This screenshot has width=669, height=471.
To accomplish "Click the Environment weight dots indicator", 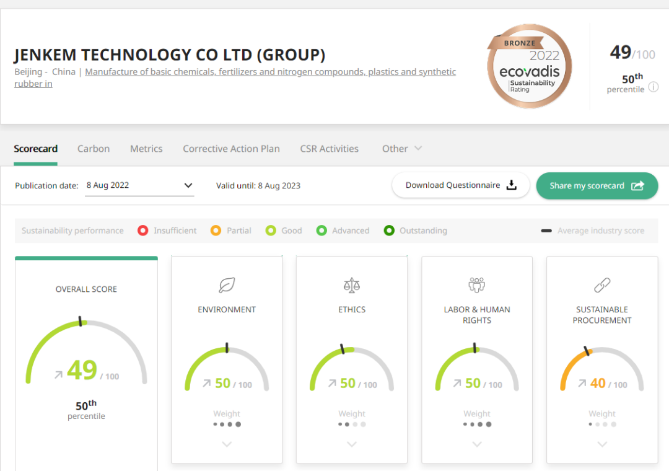I will (227, 425).
